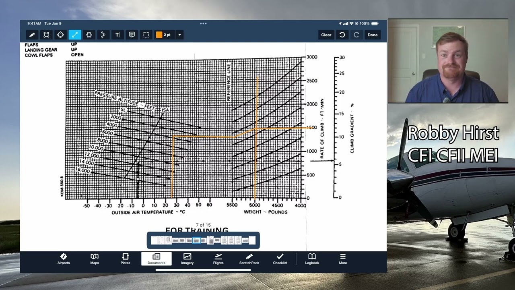Screen dimensions: 515x290
Task: Click the 'COWL FLAPS' row label
Action: pos(39,55)
